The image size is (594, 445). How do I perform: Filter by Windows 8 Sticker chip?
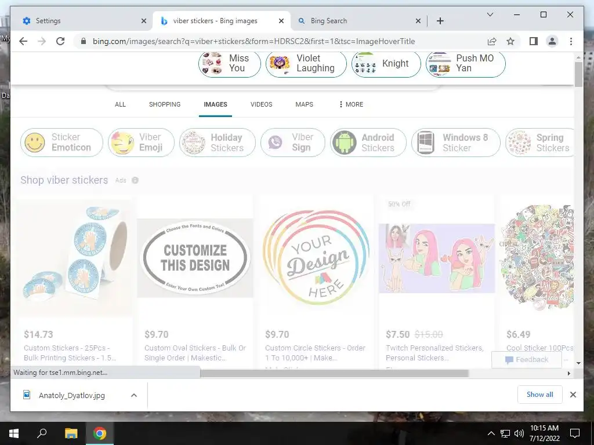pyautogui.click(x=456, y=143)
